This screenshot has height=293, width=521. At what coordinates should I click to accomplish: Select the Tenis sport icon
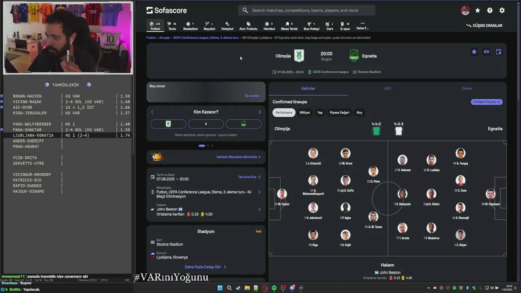(172, 26)
